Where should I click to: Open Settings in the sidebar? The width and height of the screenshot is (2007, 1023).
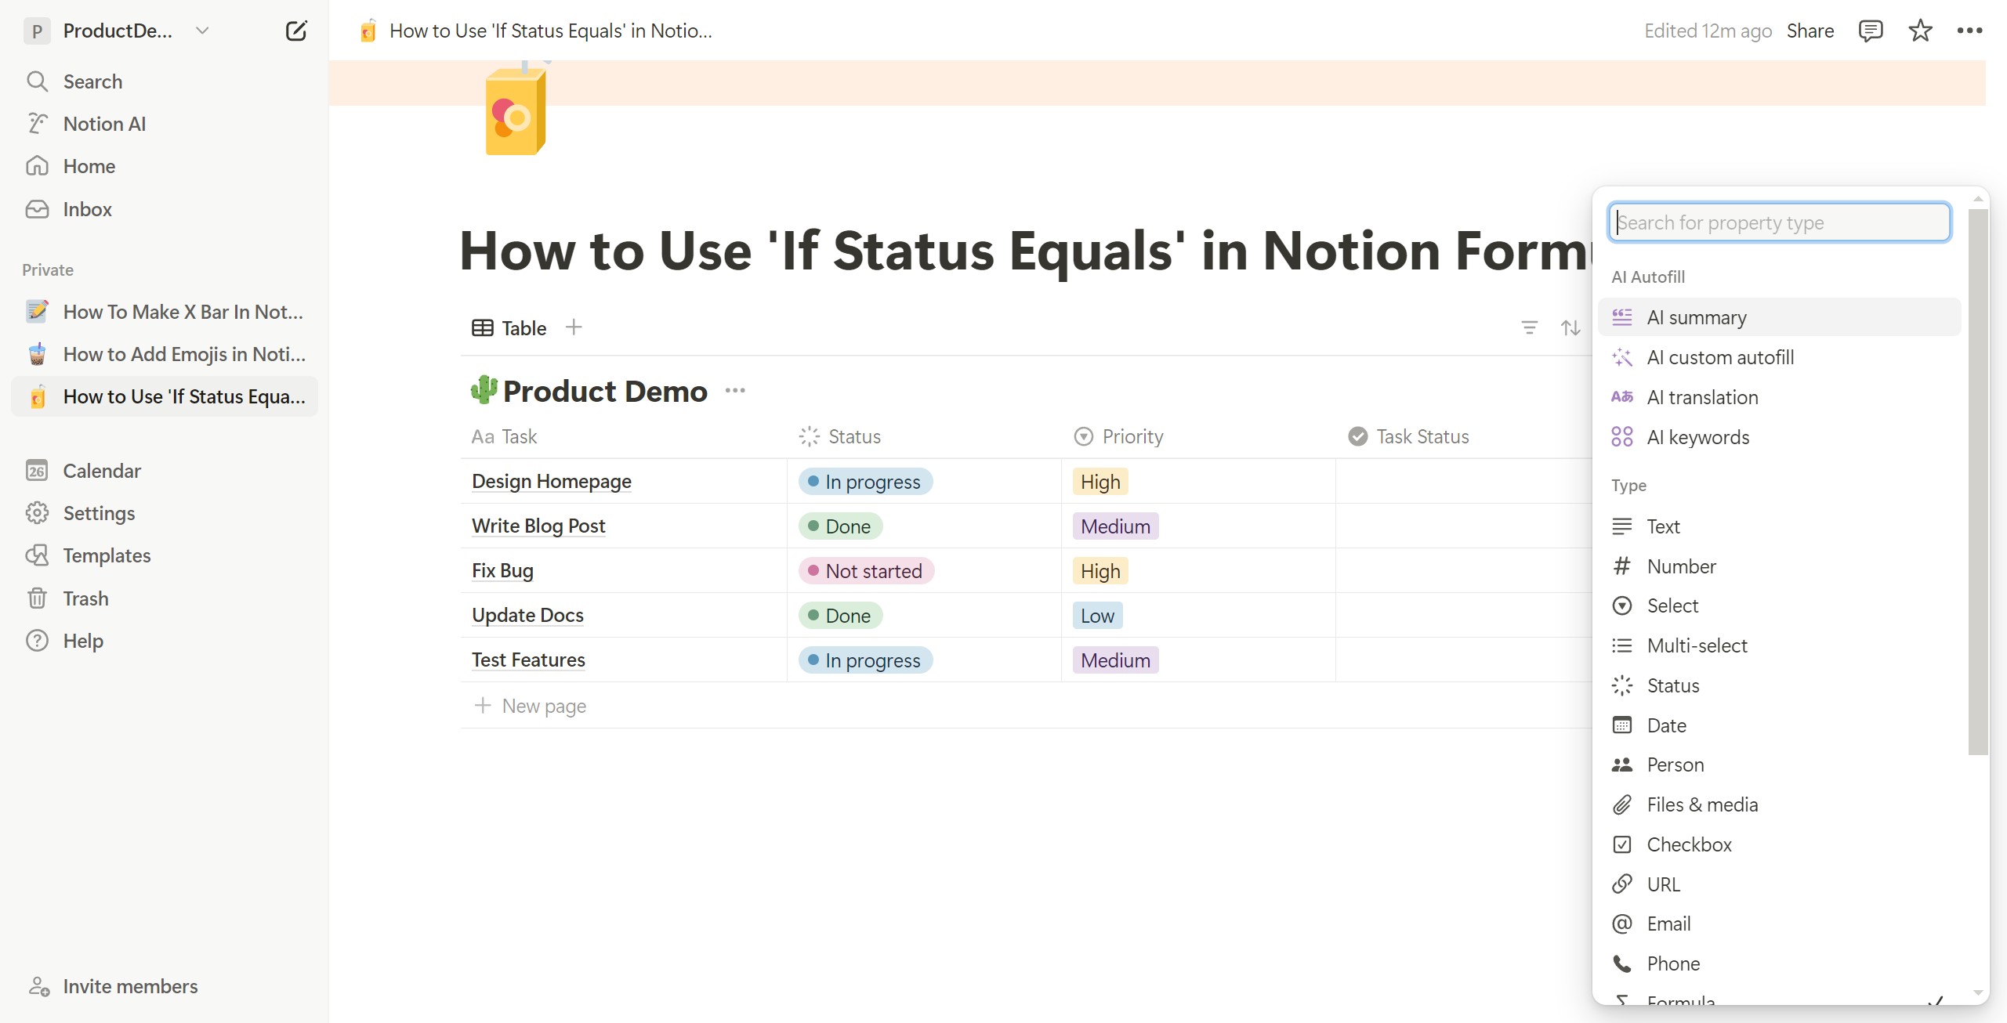(x=165, y=513)
